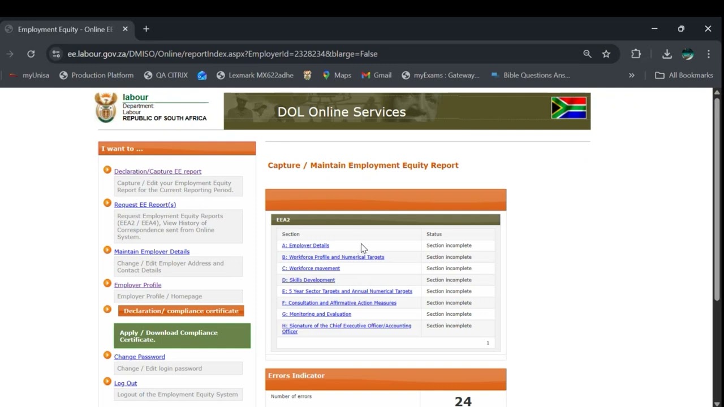The height and width of the screenshot is (407, 724).
Task: Click the coat of arms bookmark icon
Action: coord(308,75)
